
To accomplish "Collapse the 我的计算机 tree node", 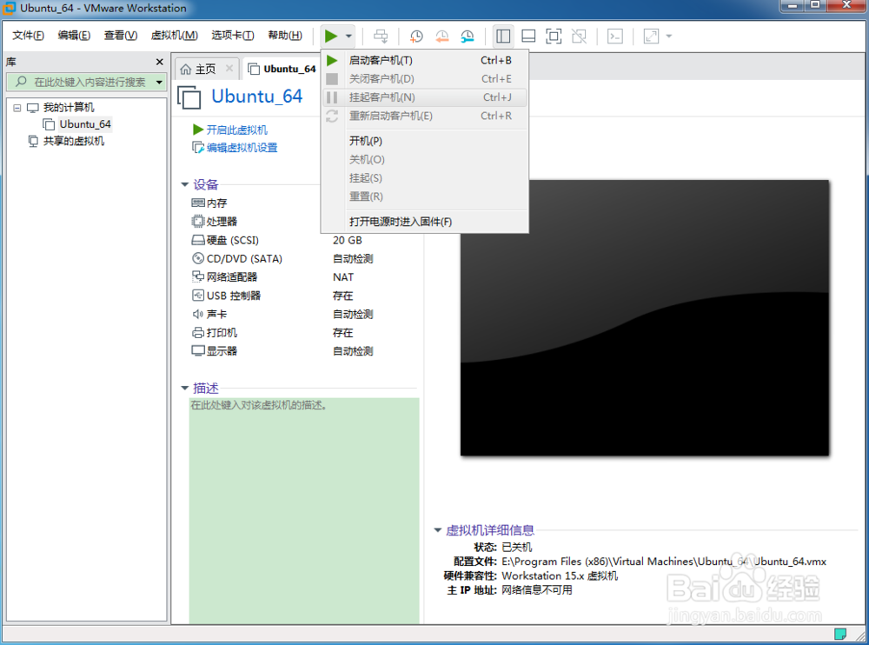I will (x=17, y=108).
